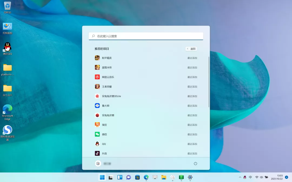The image size is (292, 182).
Task: Click 返回 back button
Action: [x=191, y=49]
